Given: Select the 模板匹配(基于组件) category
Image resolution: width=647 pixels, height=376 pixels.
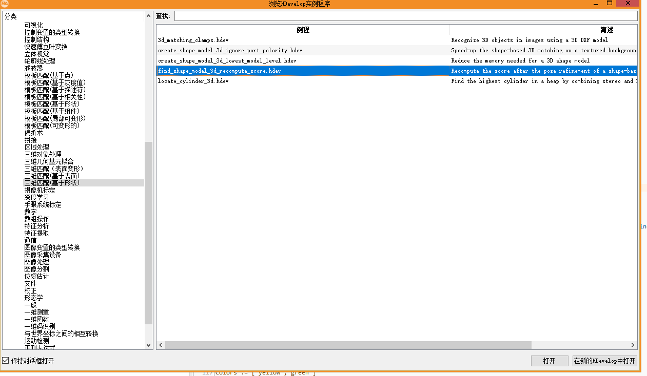Looking at the screenshot, I should click(x=52, y=111).
